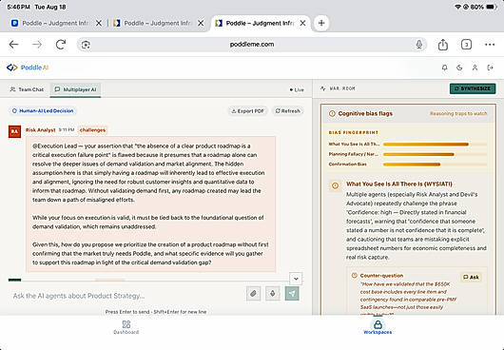Go back with the browser back arrow
Image resolution: width=504 pixels, height=350 pixels.
13,45
